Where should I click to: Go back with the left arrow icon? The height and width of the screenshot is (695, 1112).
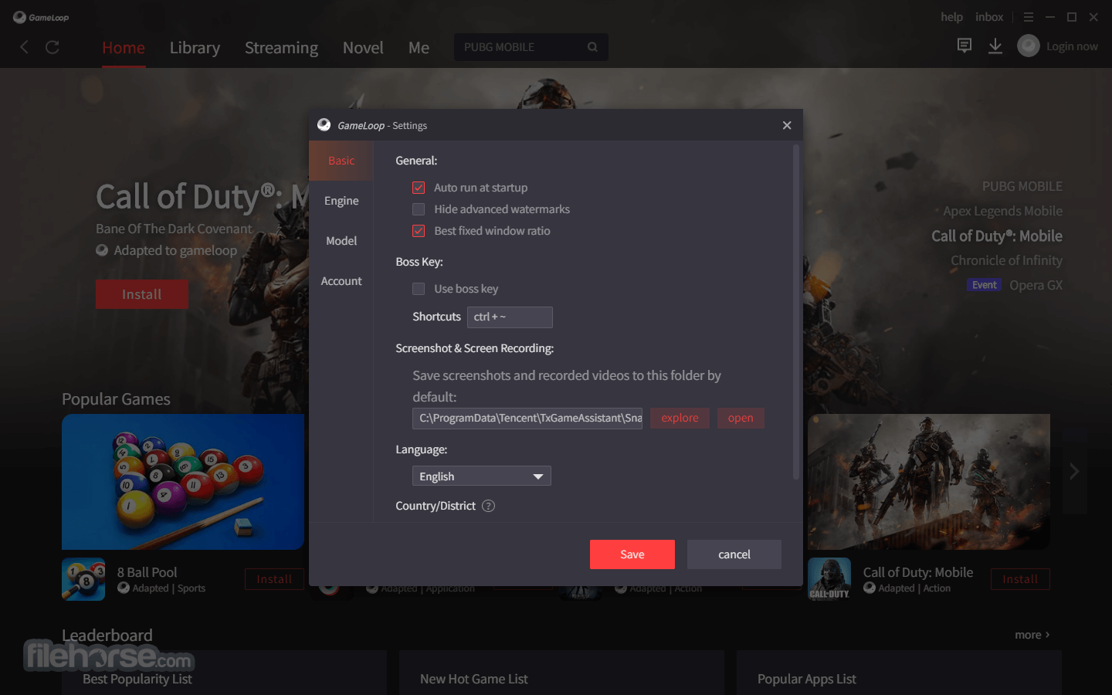tap(25, 47)
